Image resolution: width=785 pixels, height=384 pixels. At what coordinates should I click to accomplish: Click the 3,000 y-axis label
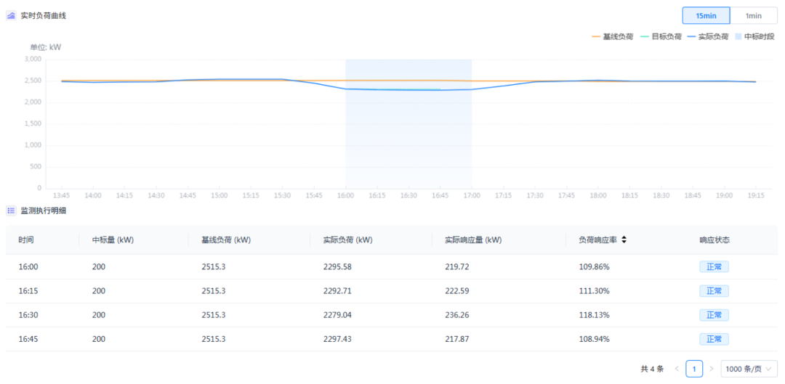[x=33, y=59]
